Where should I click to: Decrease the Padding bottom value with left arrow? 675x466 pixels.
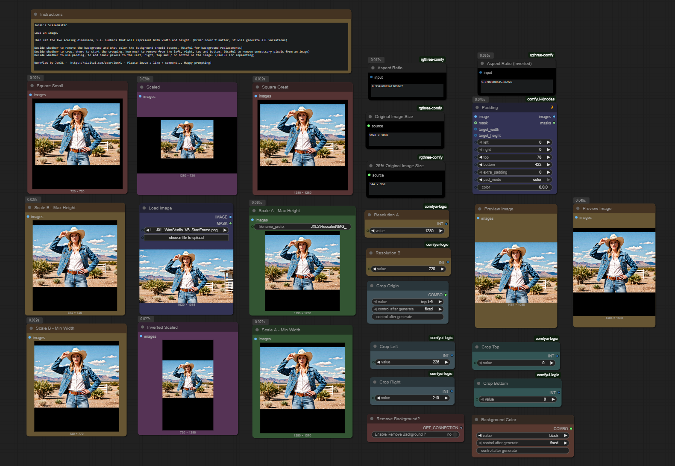481,165
